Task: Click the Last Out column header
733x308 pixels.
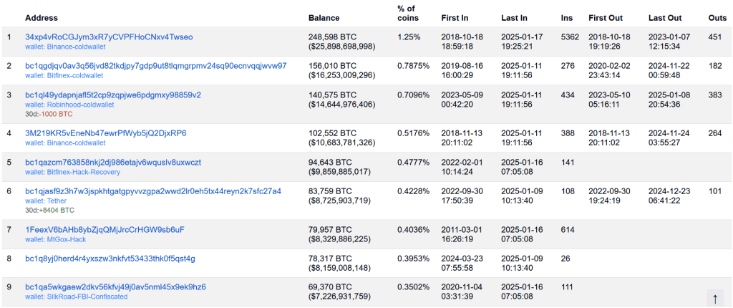Action: [x=664, y=18]
